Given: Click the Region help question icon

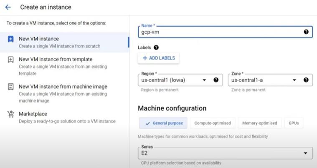Looking at the screenshot, I should point(216,80).
